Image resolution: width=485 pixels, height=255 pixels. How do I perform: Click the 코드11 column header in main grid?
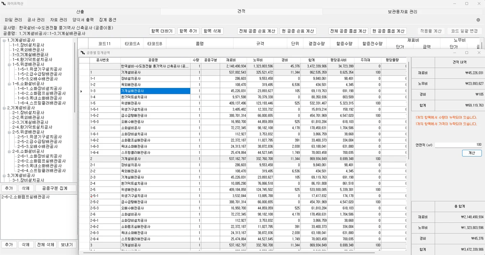[104, 44]
